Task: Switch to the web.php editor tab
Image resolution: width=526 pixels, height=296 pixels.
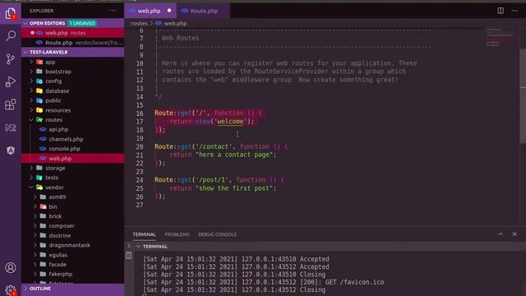Action: (x=149, y=11)
